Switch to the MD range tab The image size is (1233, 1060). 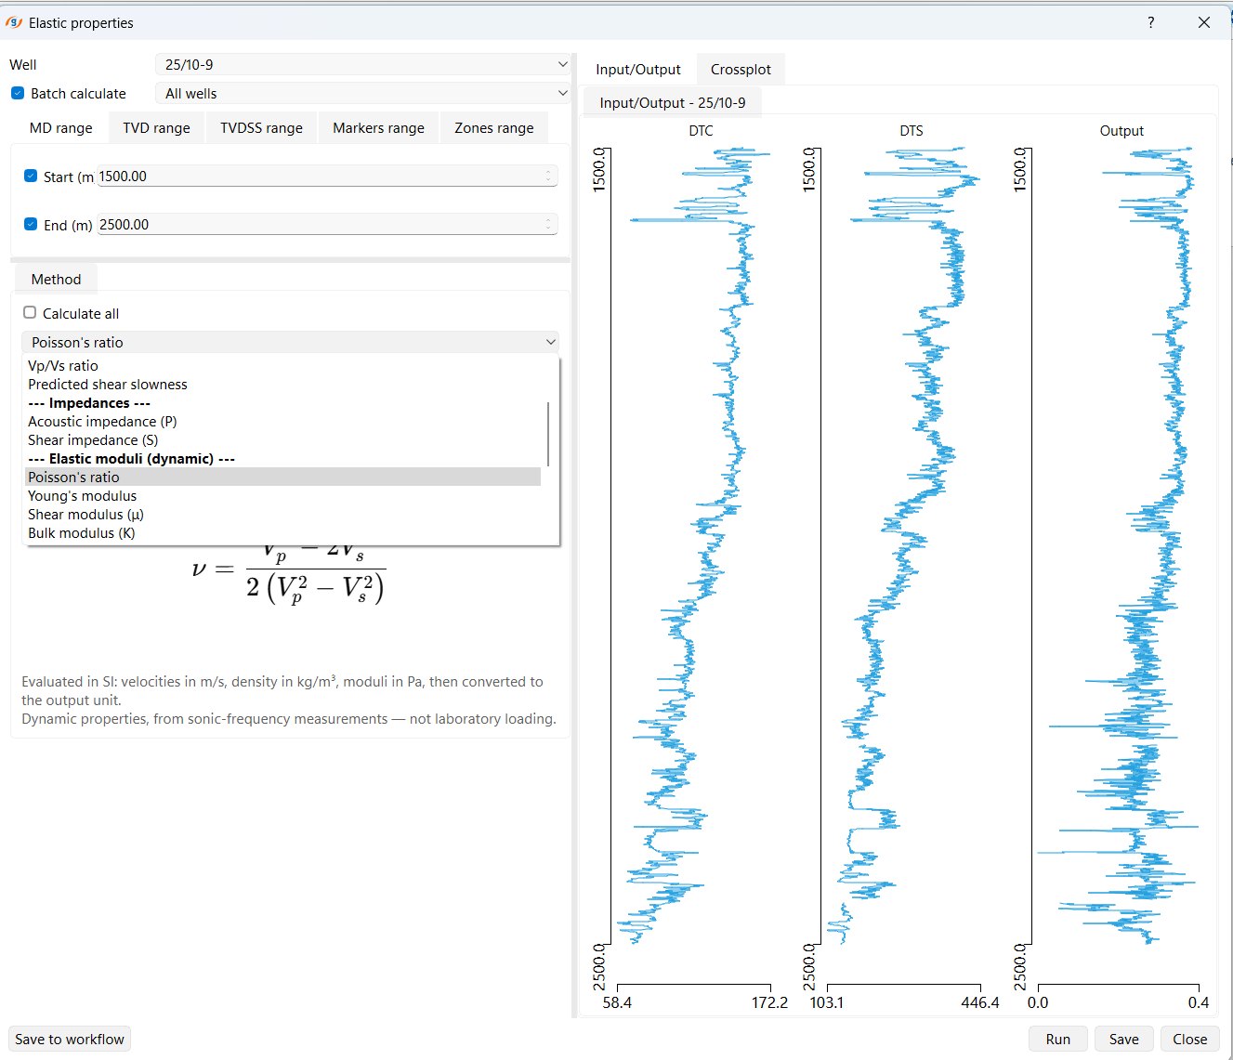(60, 127)
